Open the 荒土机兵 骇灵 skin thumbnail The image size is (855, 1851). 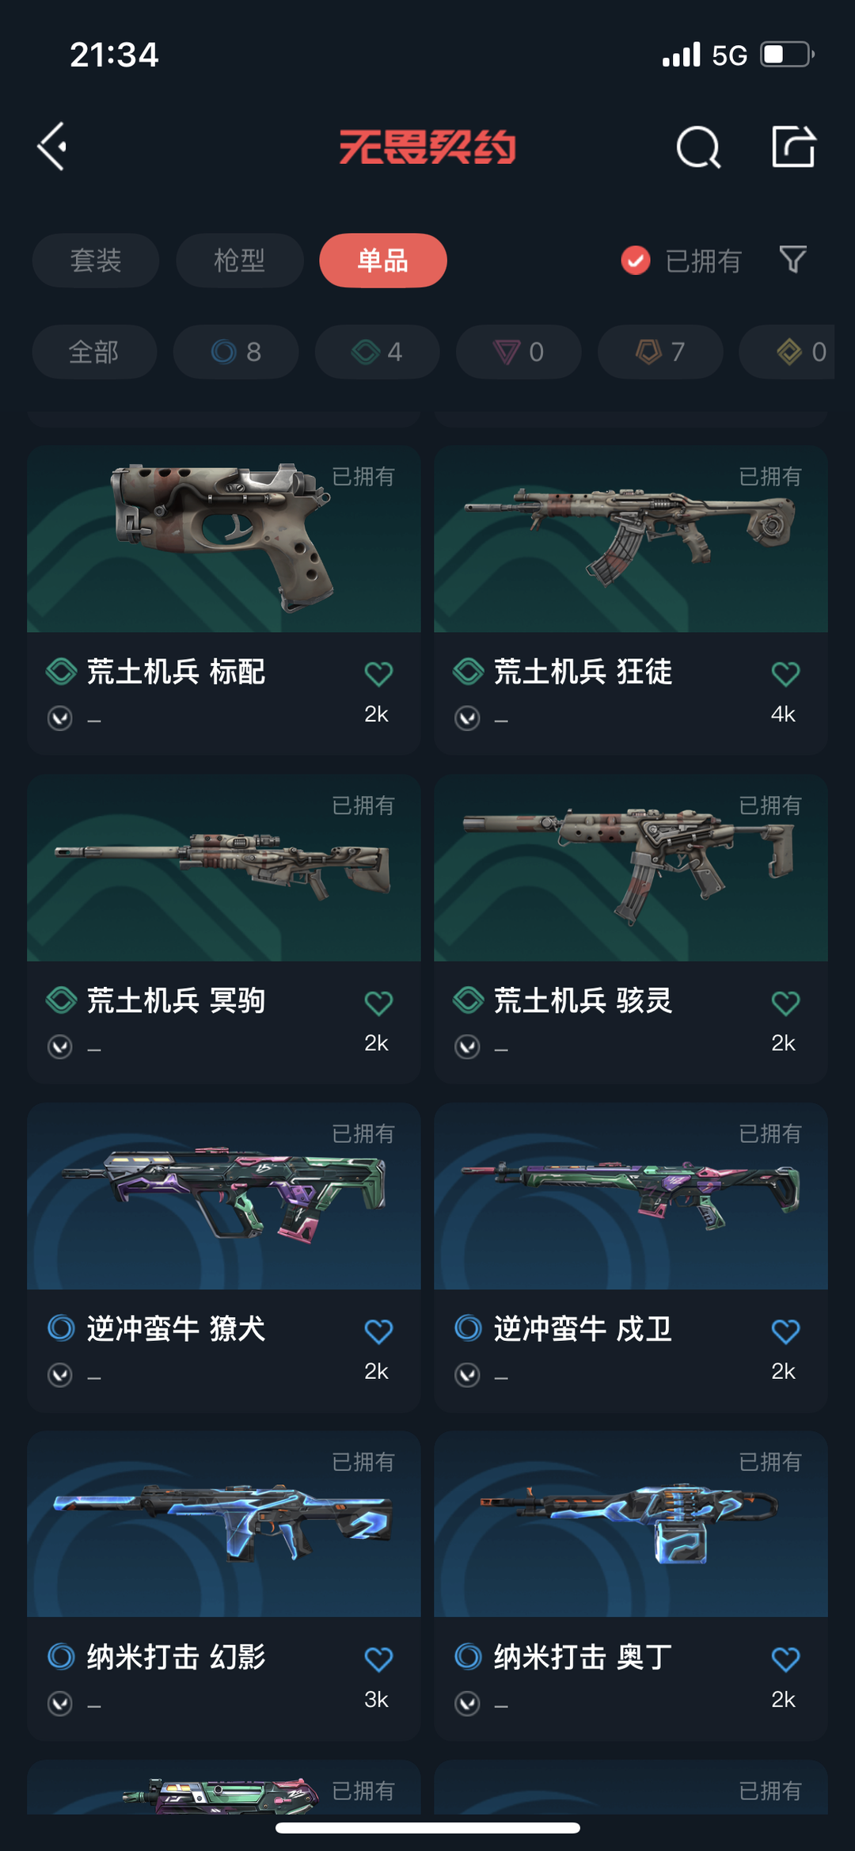pos(631,868)
